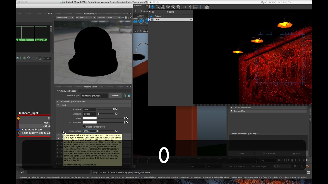Select the IPR row in Catalog
This screenshot has height=184, width=328.
[x=170, y=20]
